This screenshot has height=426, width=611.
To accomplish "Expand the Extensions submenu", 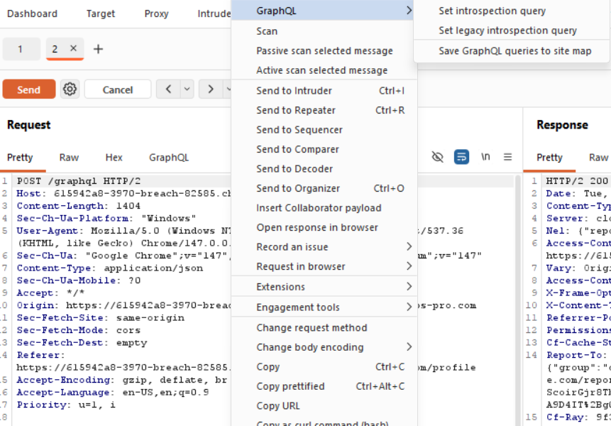I will (323, 286).
